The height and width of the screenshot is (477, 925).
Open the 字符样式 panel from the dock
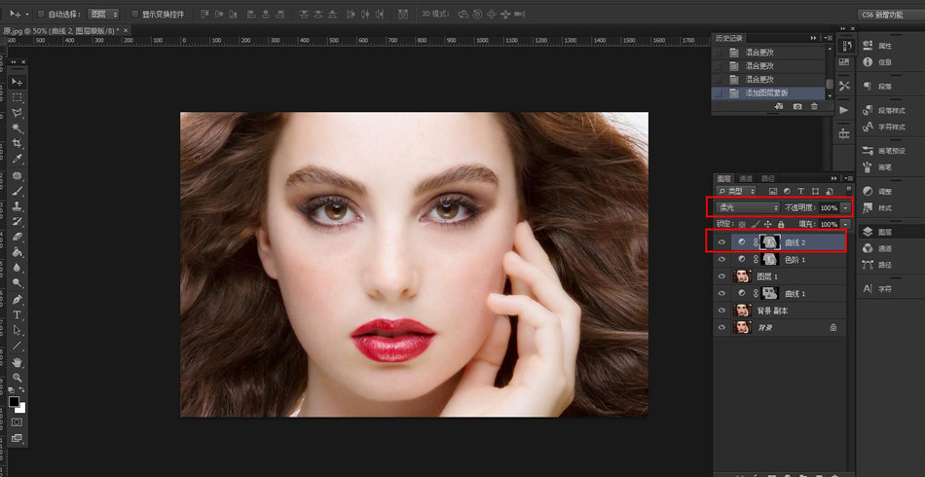point(885,127)
